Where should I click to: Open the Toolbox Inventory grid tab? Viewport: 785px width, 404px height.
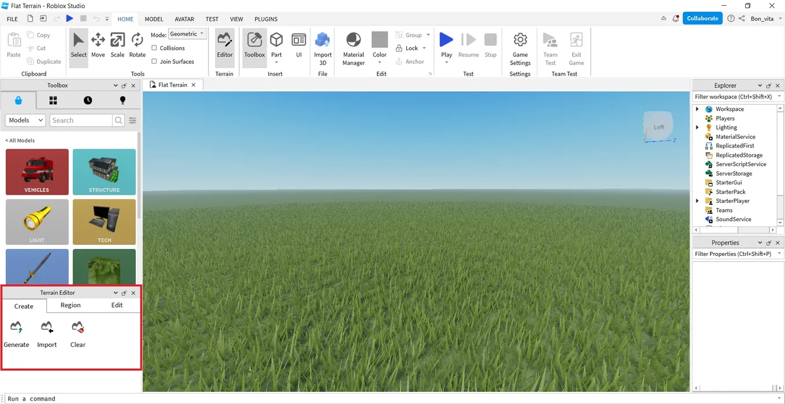point(53,100)
